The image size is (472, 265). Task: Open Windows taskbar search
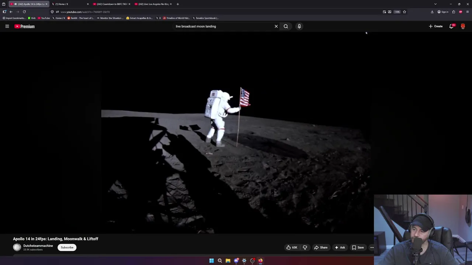(220, 261)
